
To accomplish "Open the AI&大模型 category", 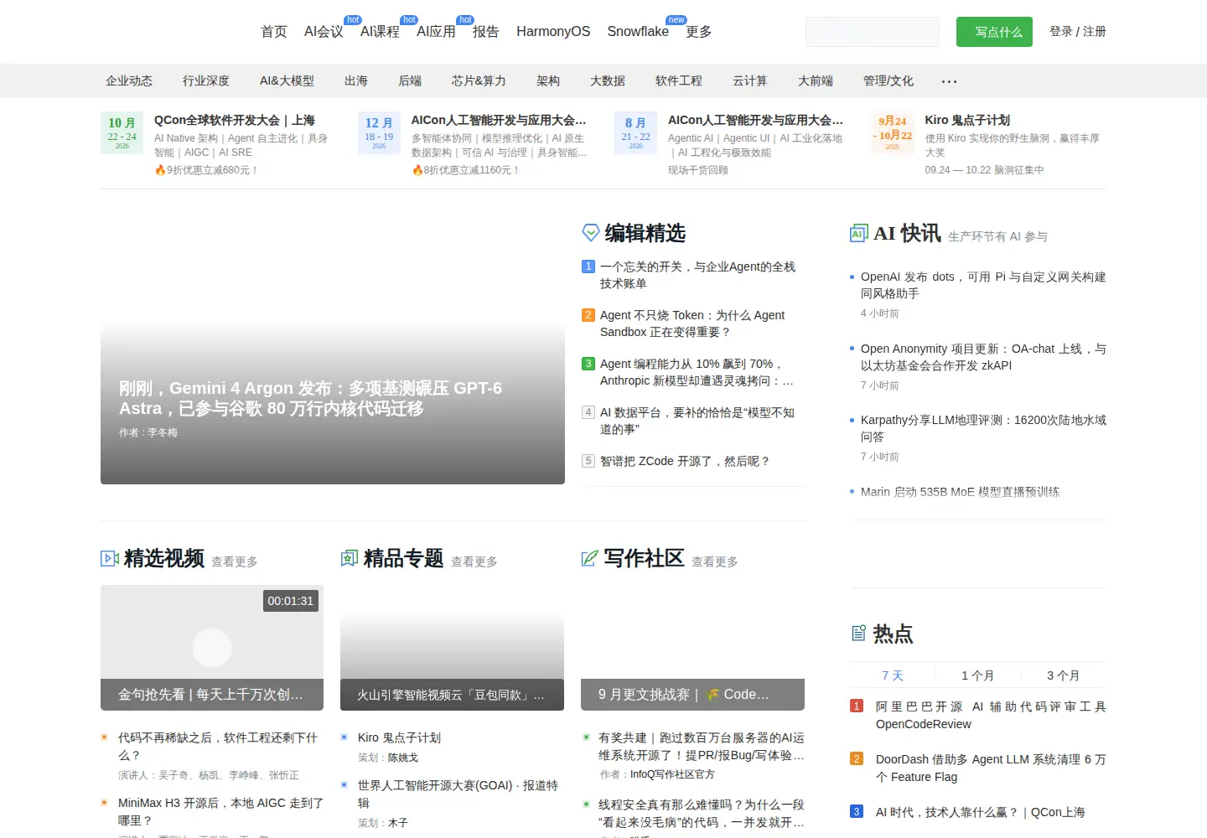I will click(287, 81).
